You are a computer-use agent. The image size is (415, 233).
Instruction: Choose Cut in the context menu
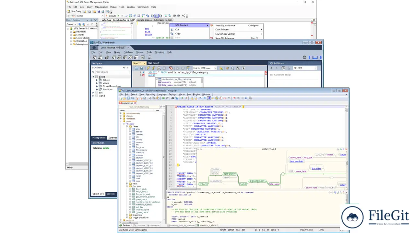tap(177, 29)
